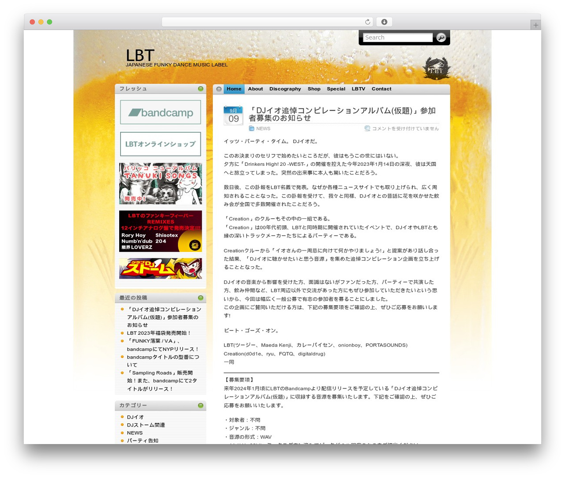Screen dimensions: 565x478
Task: Click the comment bubble icon
Action: (x=367, y=128)
